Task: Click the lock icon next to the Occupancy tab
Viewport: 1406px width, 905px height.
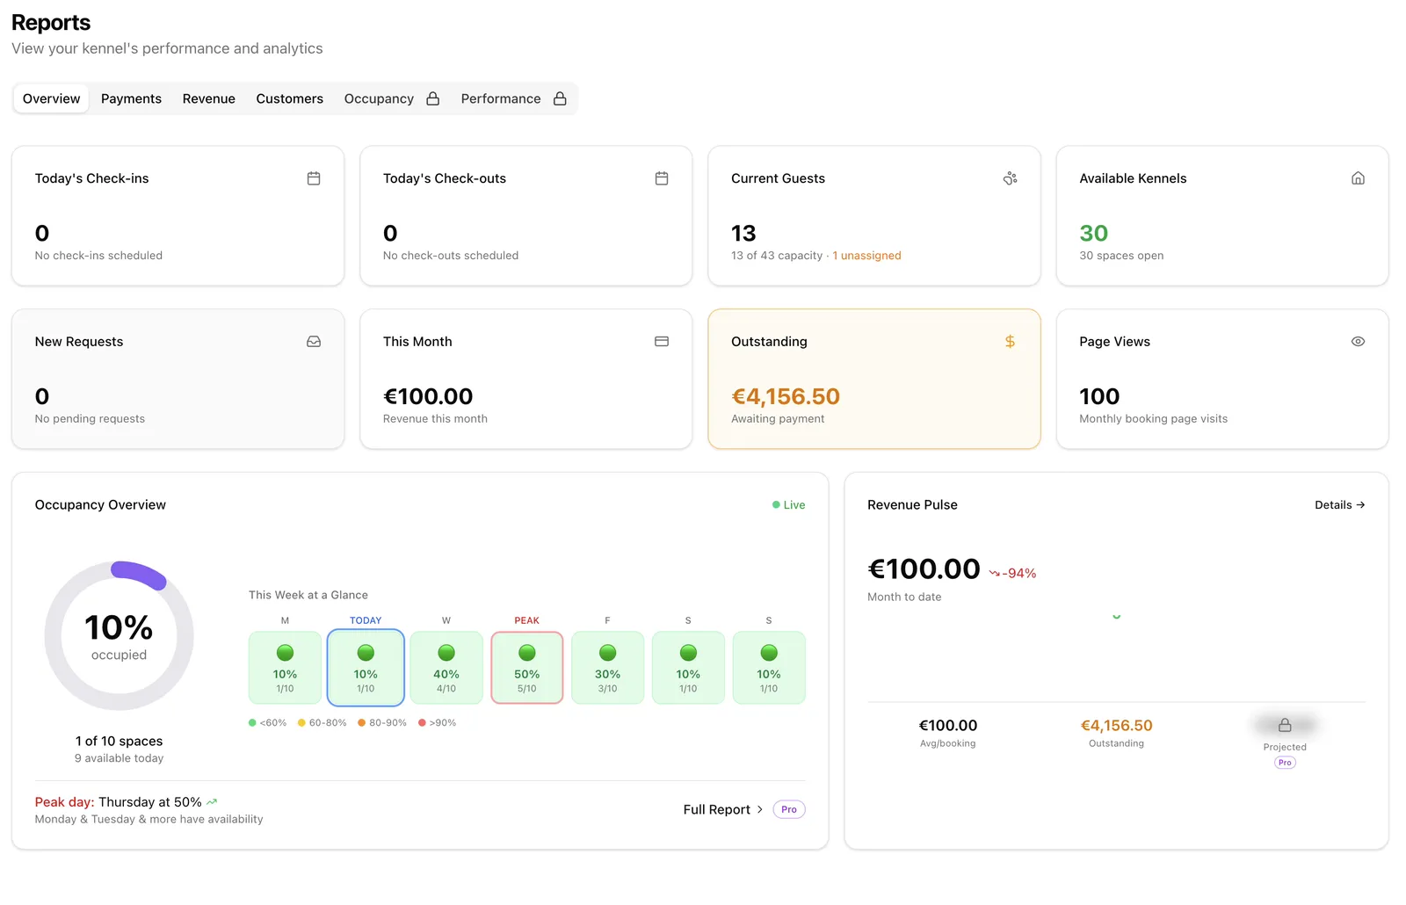Action: (432, 98)
